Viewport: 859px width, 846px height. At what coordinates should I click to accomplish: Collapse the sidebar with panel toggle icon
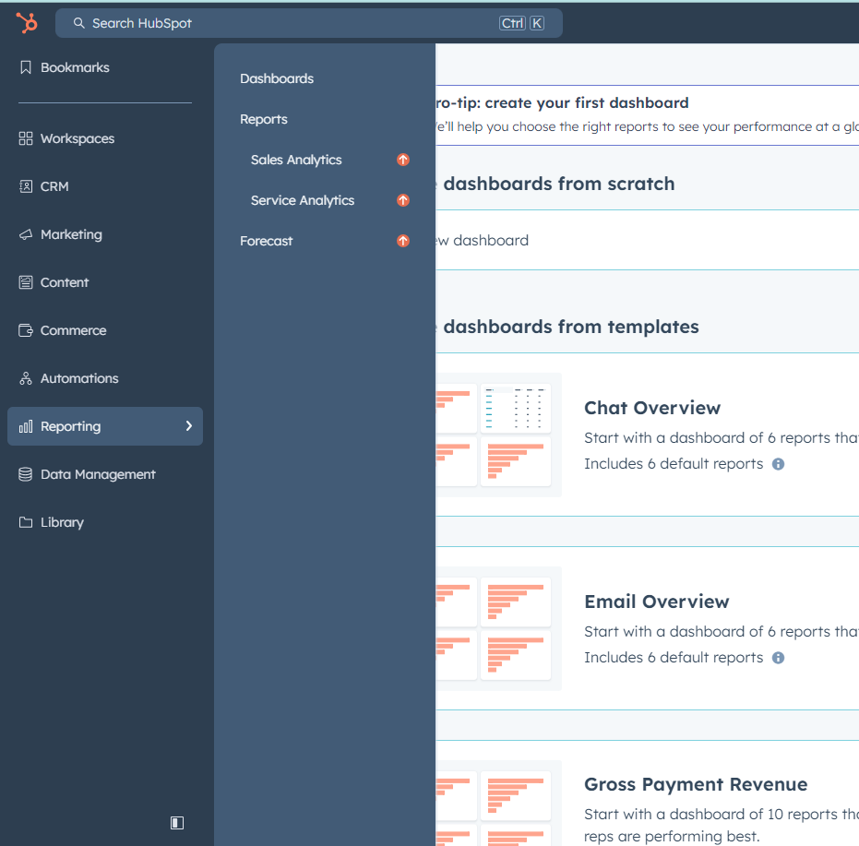point(177,822)
